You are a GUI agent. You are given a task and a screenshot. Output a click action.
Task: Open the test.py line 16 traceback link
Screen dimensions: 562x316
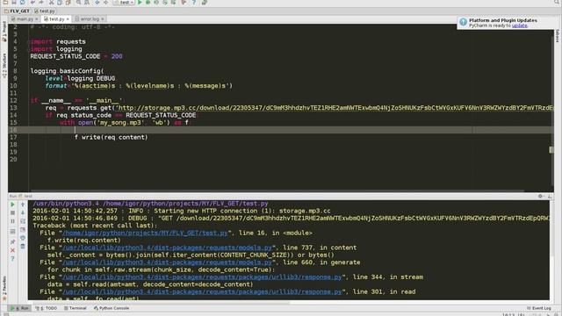pos(145,233)
